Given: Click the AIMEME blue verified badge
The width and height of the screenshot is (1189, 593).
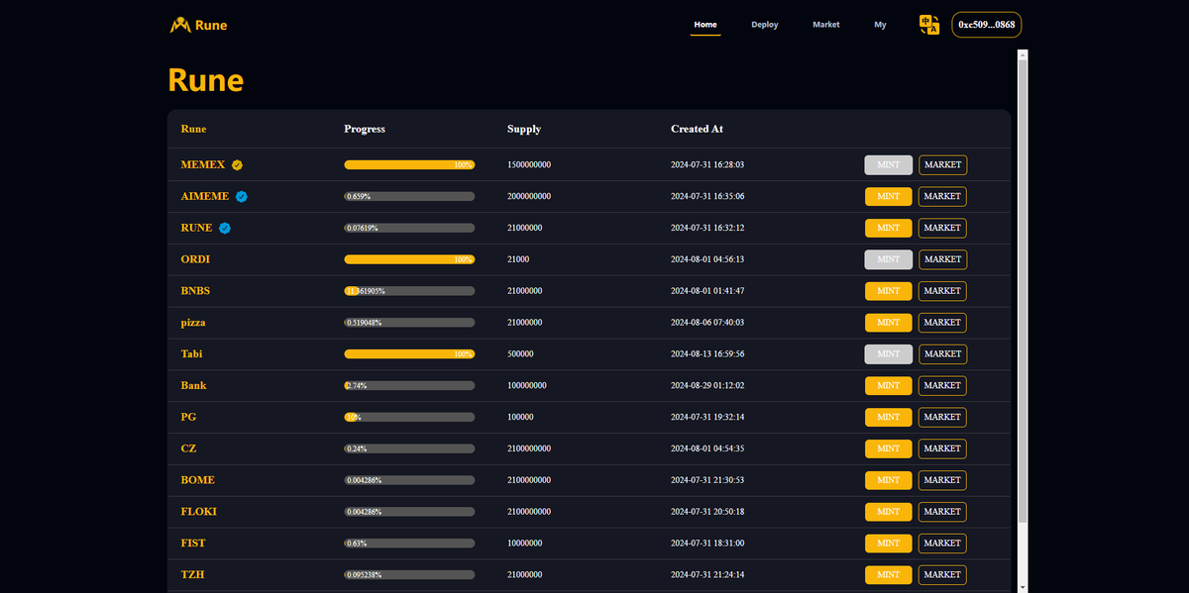Looking at the screenshot, I should click(242, 197).
